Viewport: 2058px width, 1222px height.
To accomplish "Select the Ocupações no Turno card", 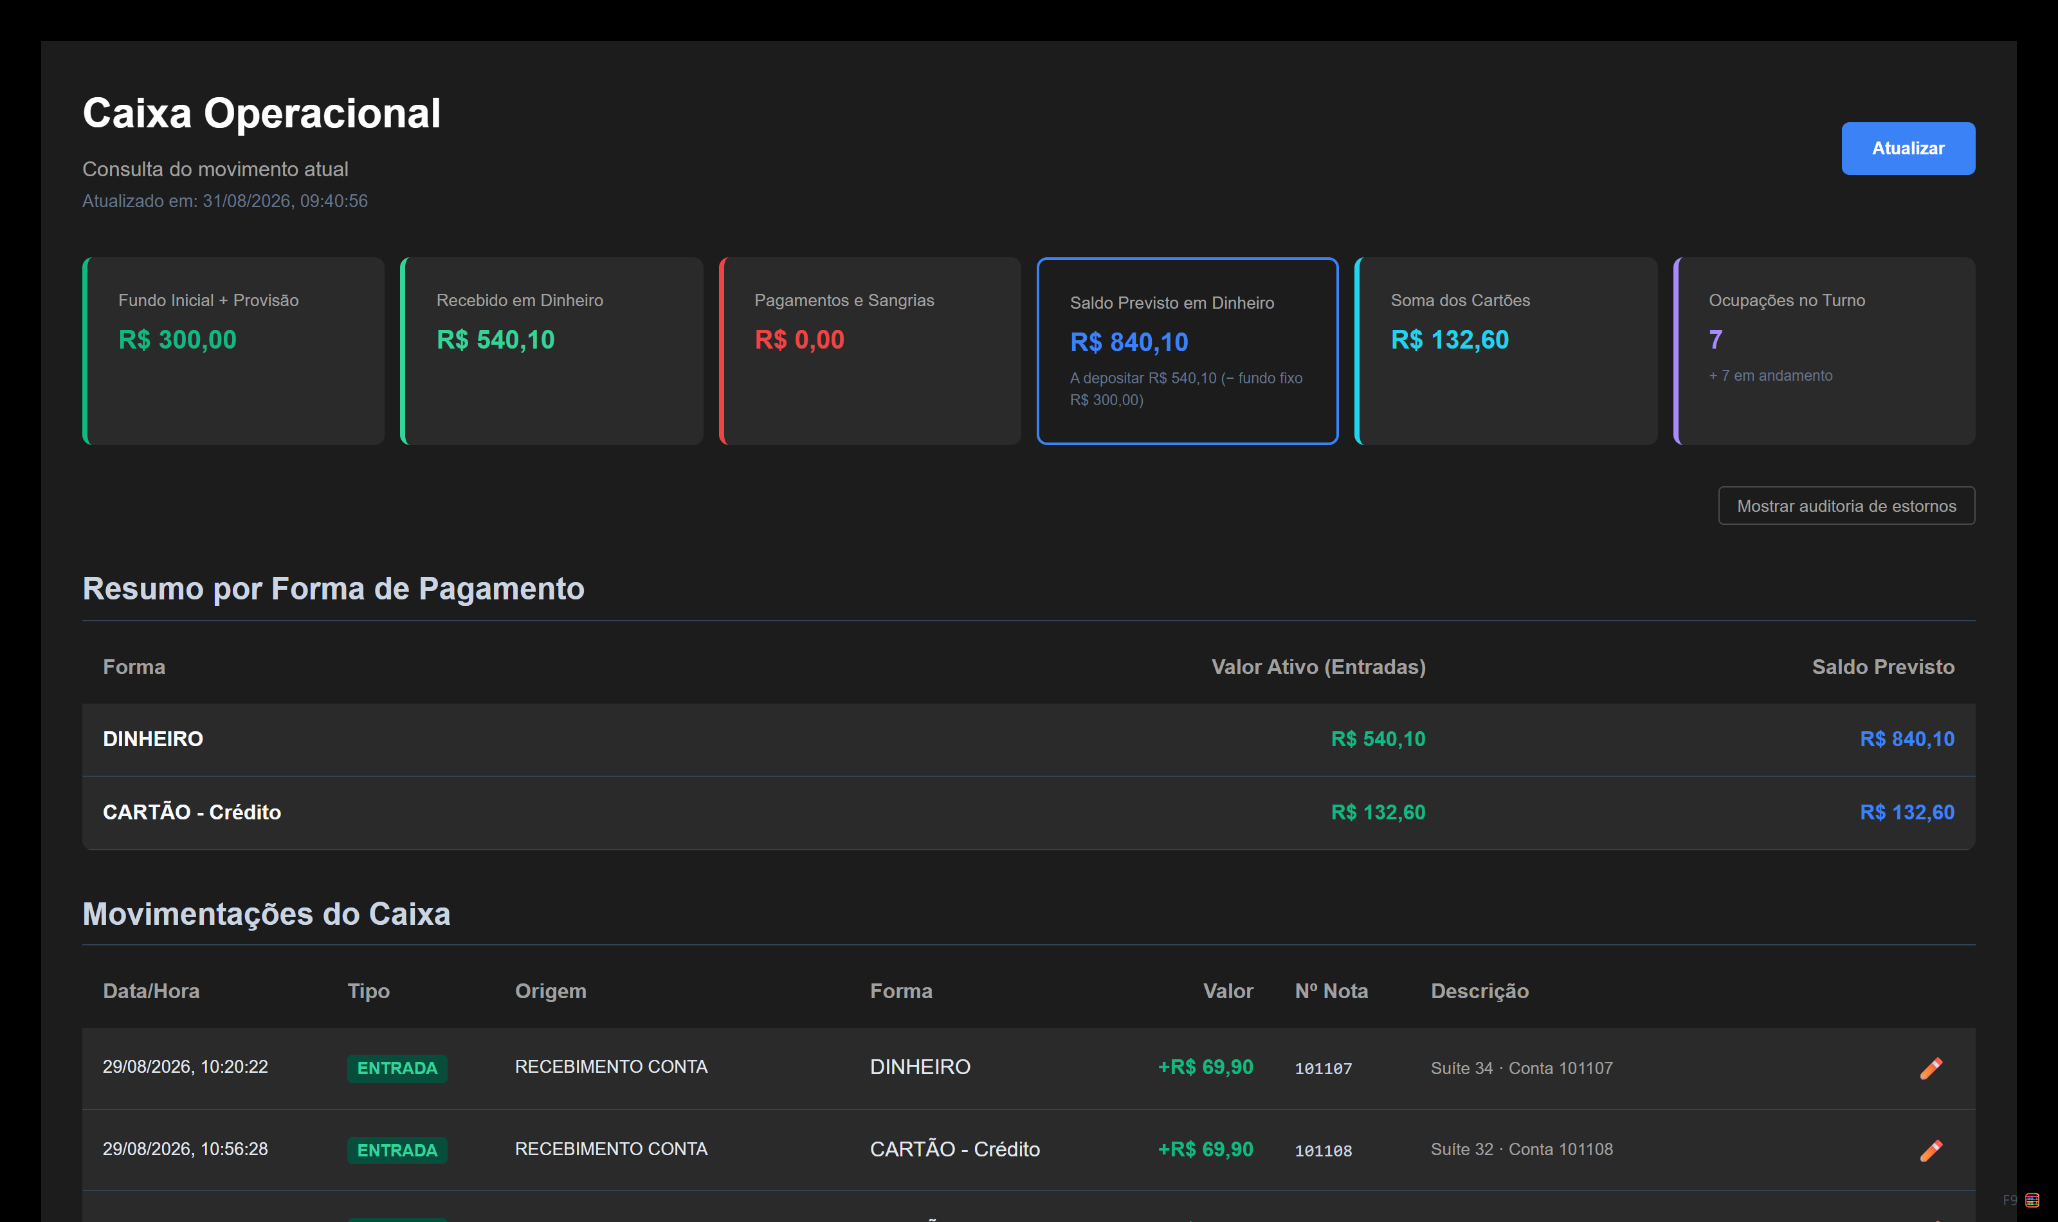I will coord(1824,351).
